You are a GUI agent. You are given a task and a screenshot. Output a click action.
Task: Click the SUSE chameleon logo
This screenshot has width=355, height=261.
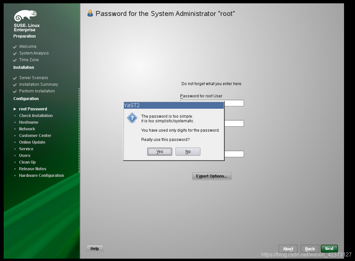(x=25, y=15)
